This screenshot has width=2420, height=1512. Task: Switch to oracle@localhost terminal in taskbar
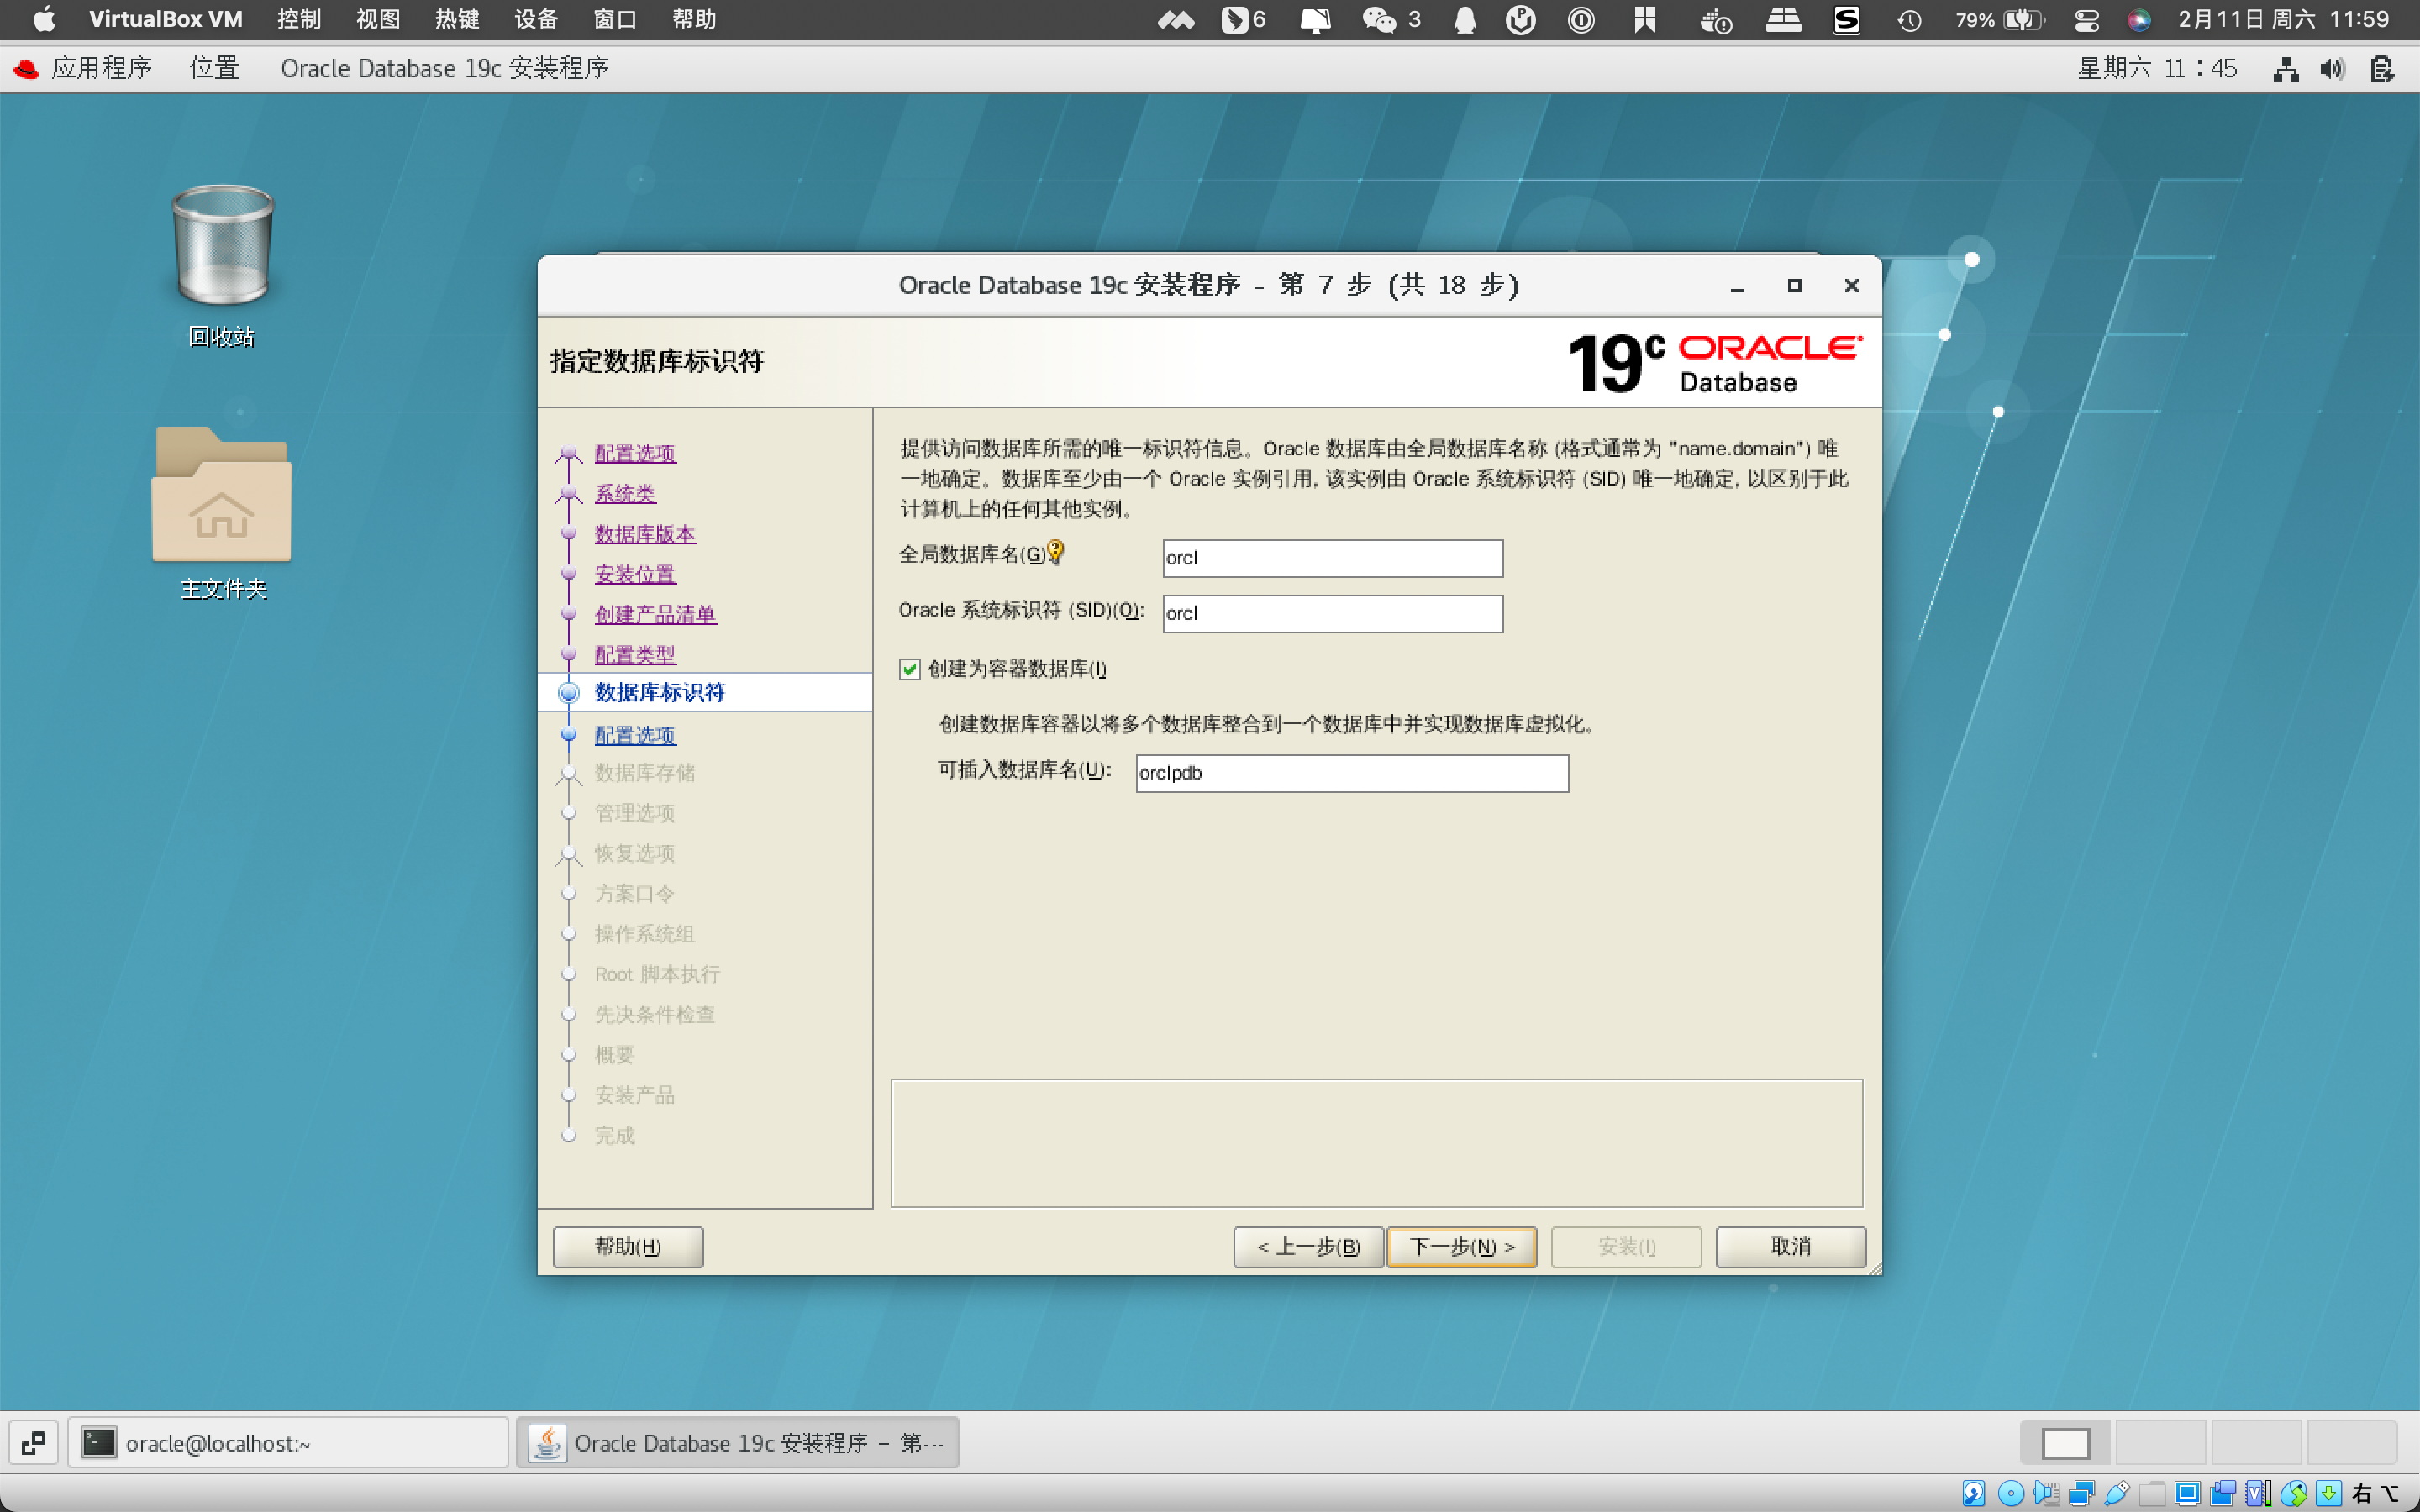point(288,1443)
